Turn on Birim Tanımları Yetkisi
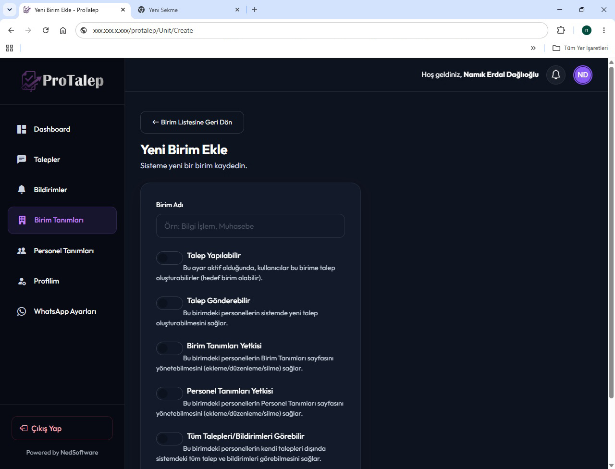The width and height of the screenshot is (615, 469). pos(170,348)
